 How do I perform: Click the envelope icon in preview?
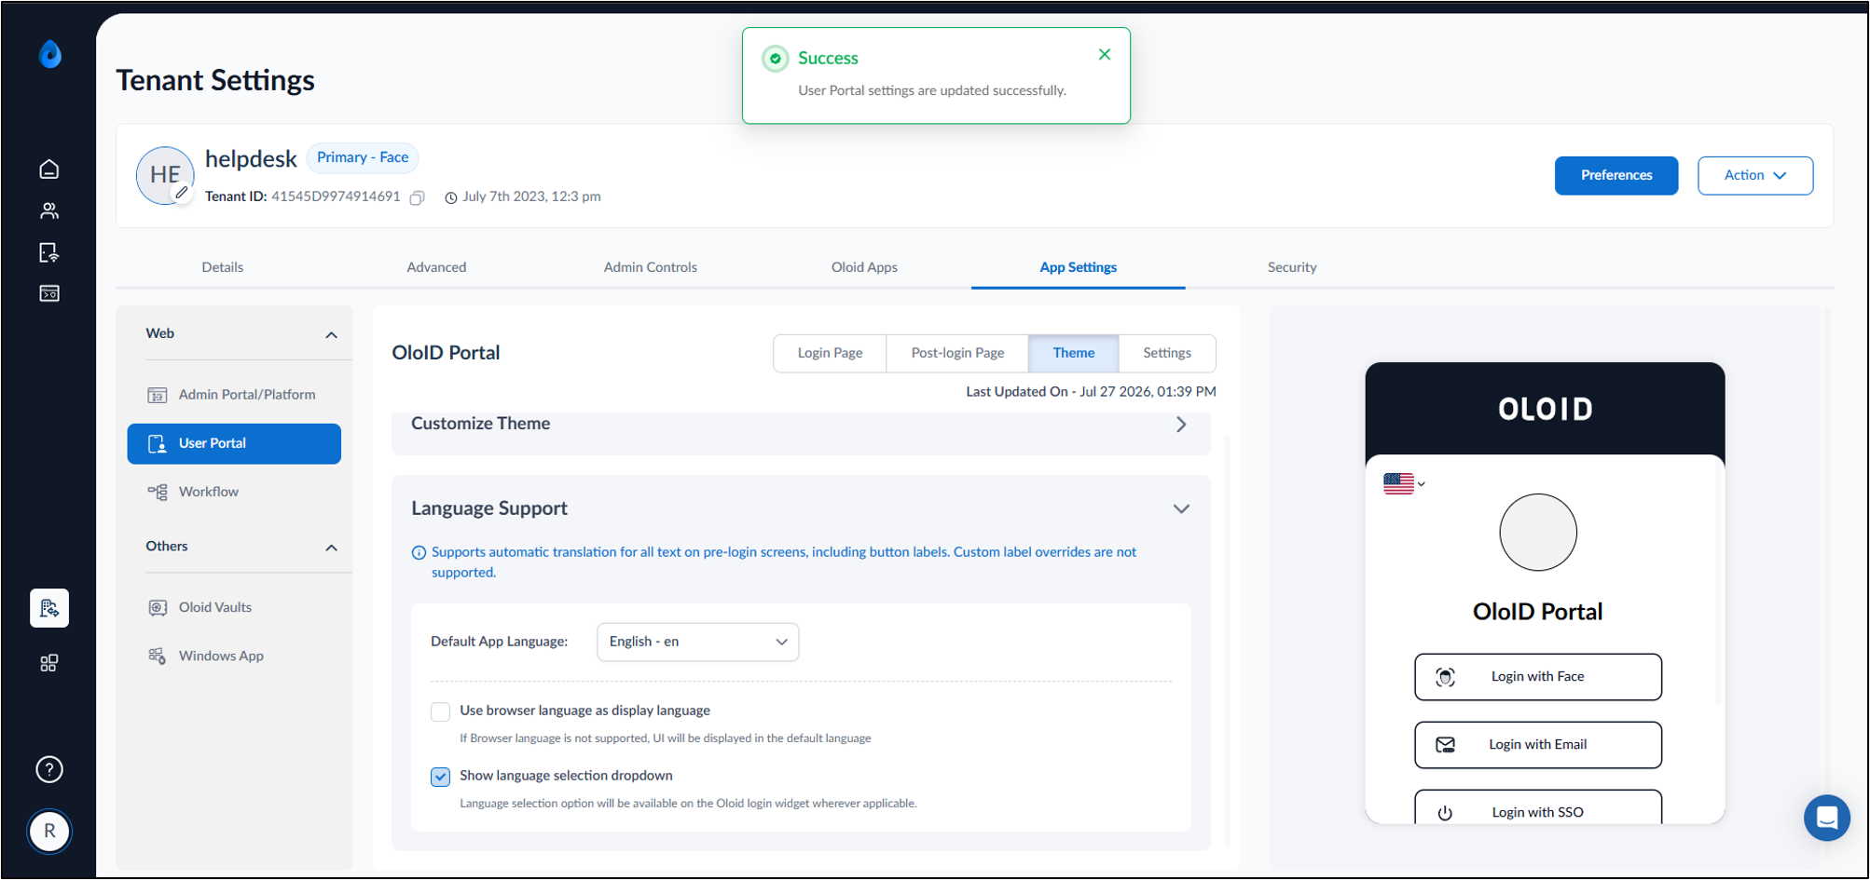coord(1446,745)
